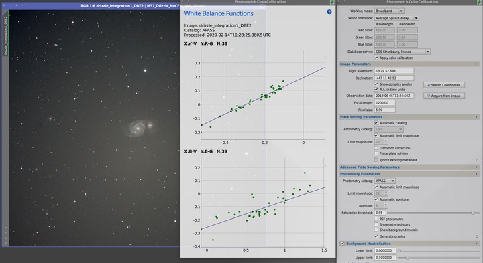Enable PSF photometry checkbox

pyautogui.click(x=376, y=219)
